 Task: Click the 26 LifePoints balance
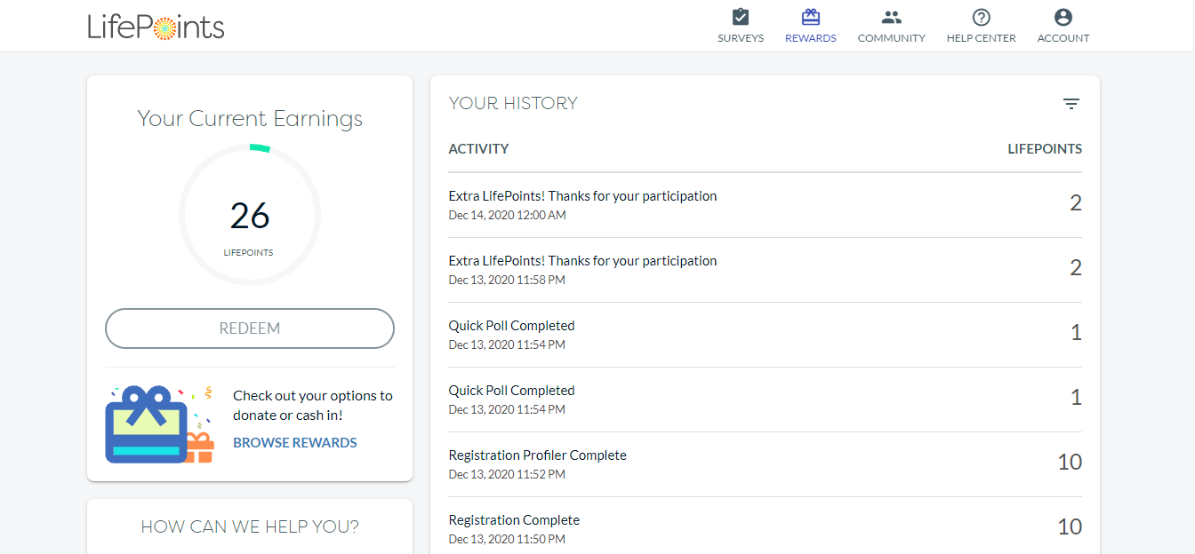tap(250, 216)
